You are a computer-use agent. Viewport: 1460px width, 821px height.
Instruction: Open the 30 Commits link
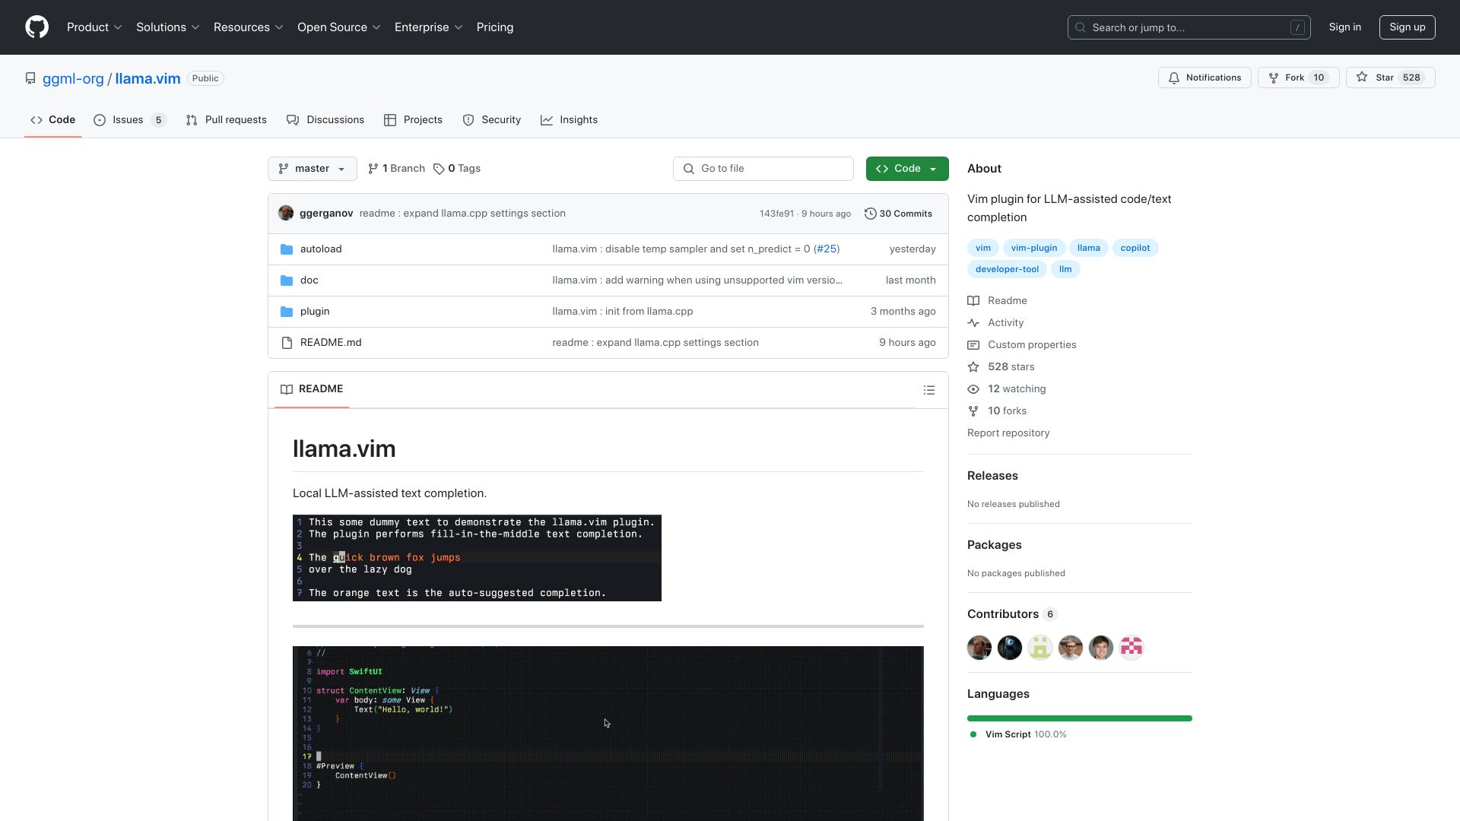tap(898, 214)
